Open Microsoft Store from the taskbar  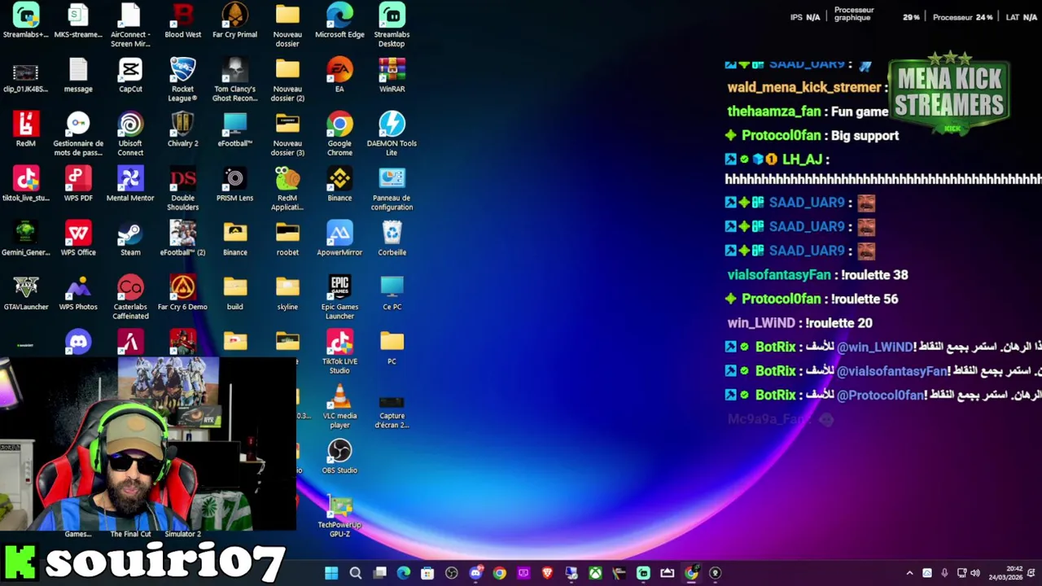point(427,573)
